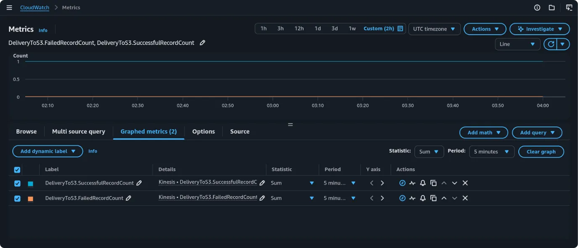Select the 1w time range
578x248 pixels.
point(352,29)
